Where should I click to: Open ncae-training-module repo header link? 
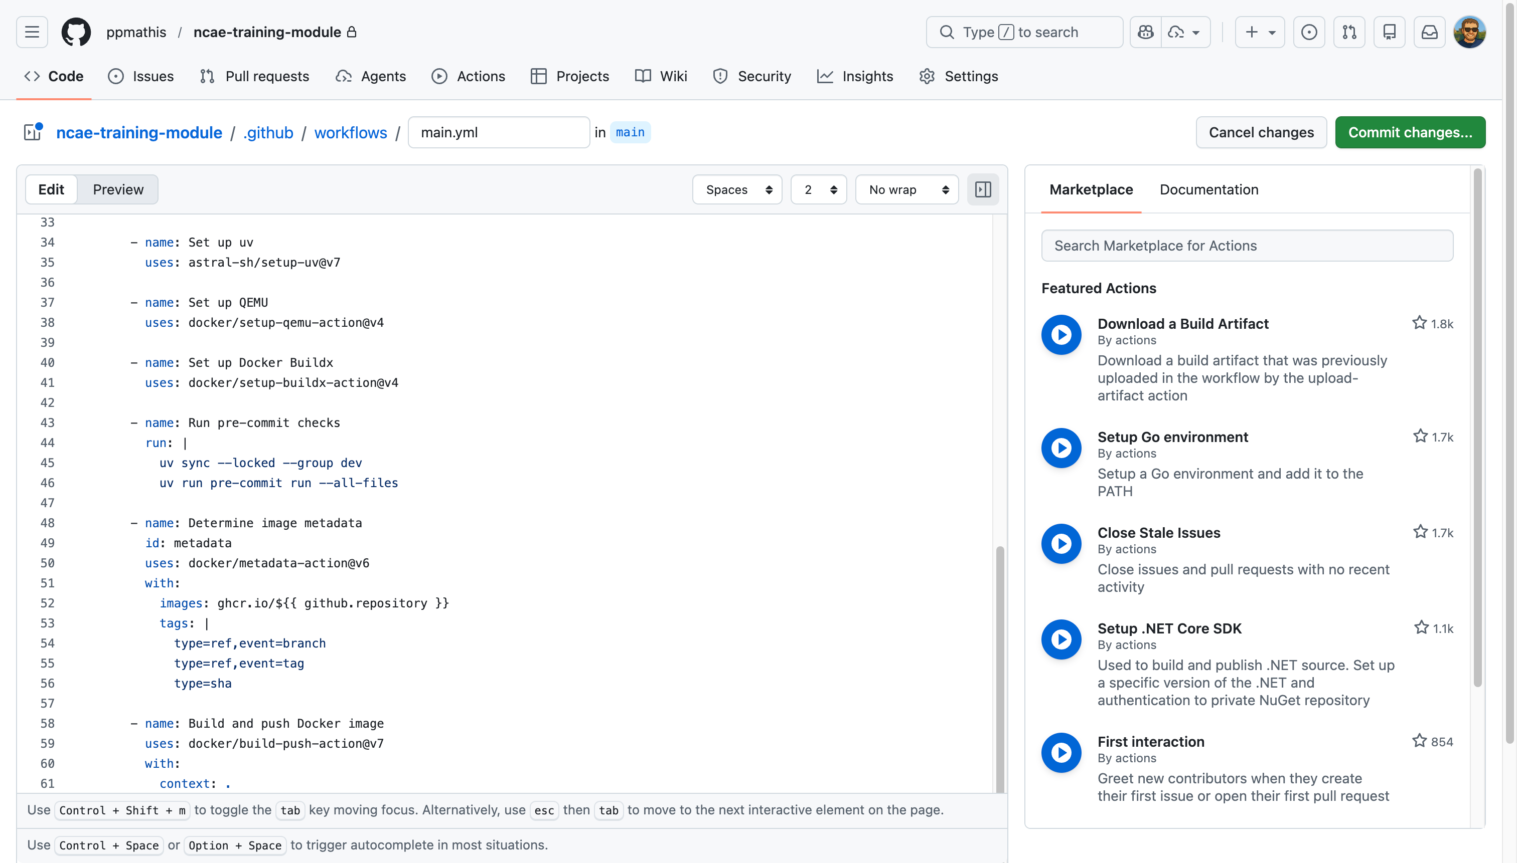pyautogui.click(x=267, y=32)
